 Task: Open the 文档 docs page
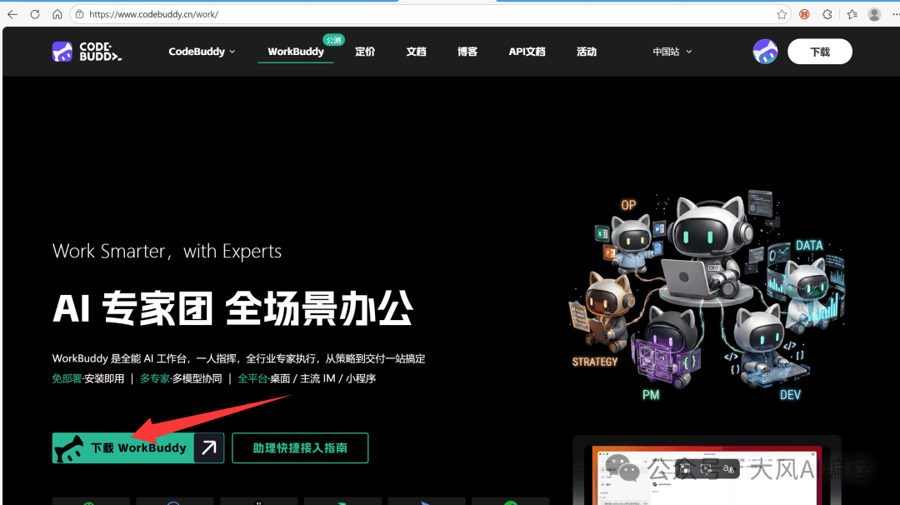click(x=416, y=52)
